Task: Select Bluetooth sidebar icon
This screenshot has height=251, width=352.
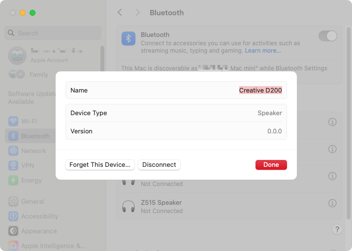Action: (13, 136)
